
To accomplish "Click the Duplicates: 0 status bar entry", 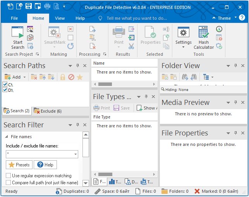I will click(x=72, y=191).
